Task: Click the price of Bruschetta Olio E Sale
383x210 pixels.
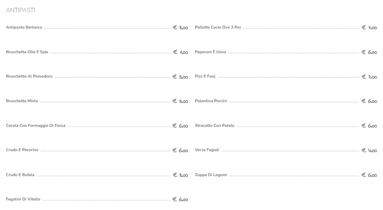Action: (180, 52)
